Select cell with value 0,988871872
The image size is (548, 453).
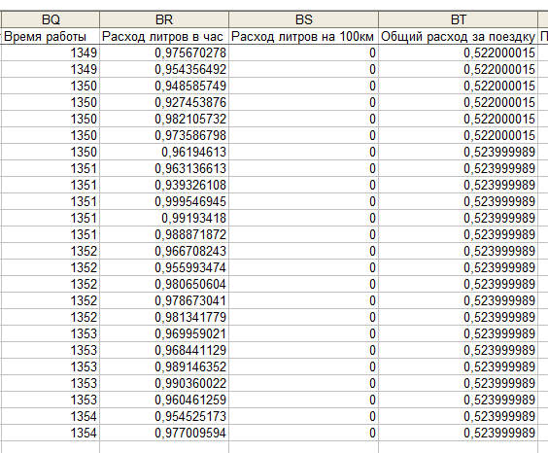point(164,234)
